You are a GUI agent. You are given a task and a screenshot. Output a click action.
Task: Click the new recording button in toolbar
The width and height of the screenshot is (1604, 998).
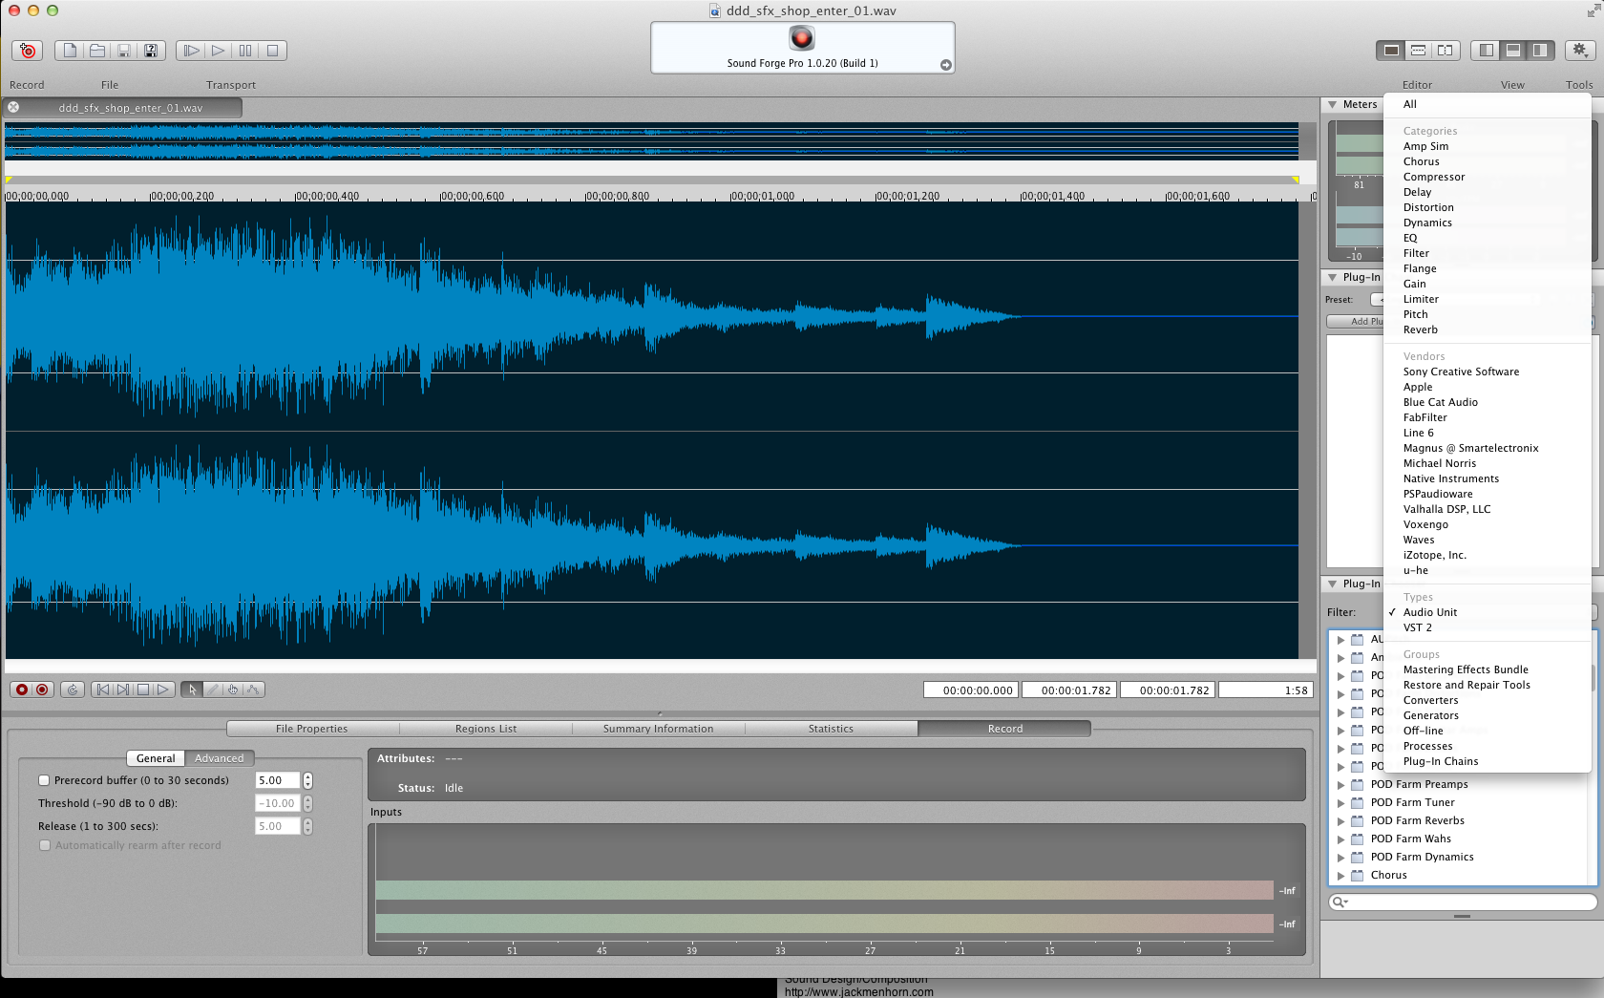click(28, 51)
